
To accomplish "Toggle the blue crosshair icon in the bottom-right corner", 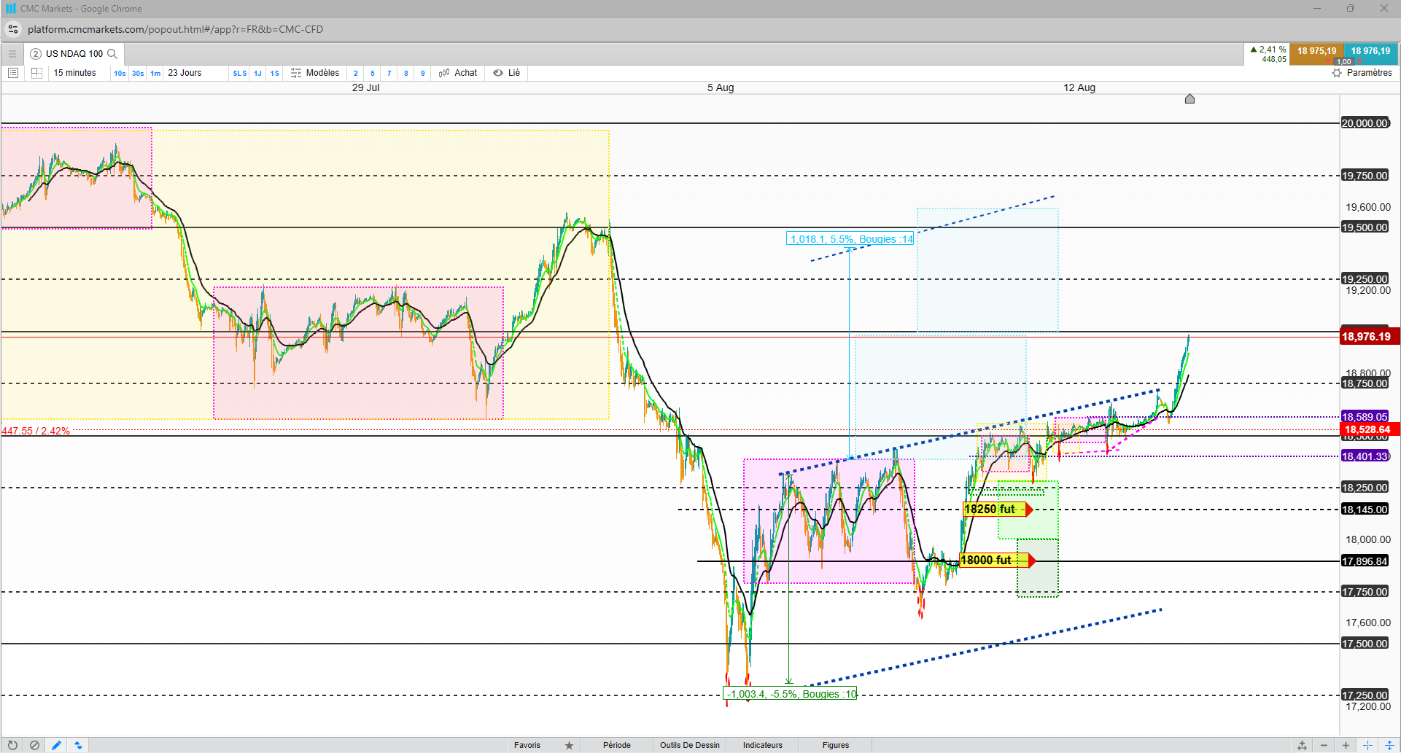I will pos(1367,745).
